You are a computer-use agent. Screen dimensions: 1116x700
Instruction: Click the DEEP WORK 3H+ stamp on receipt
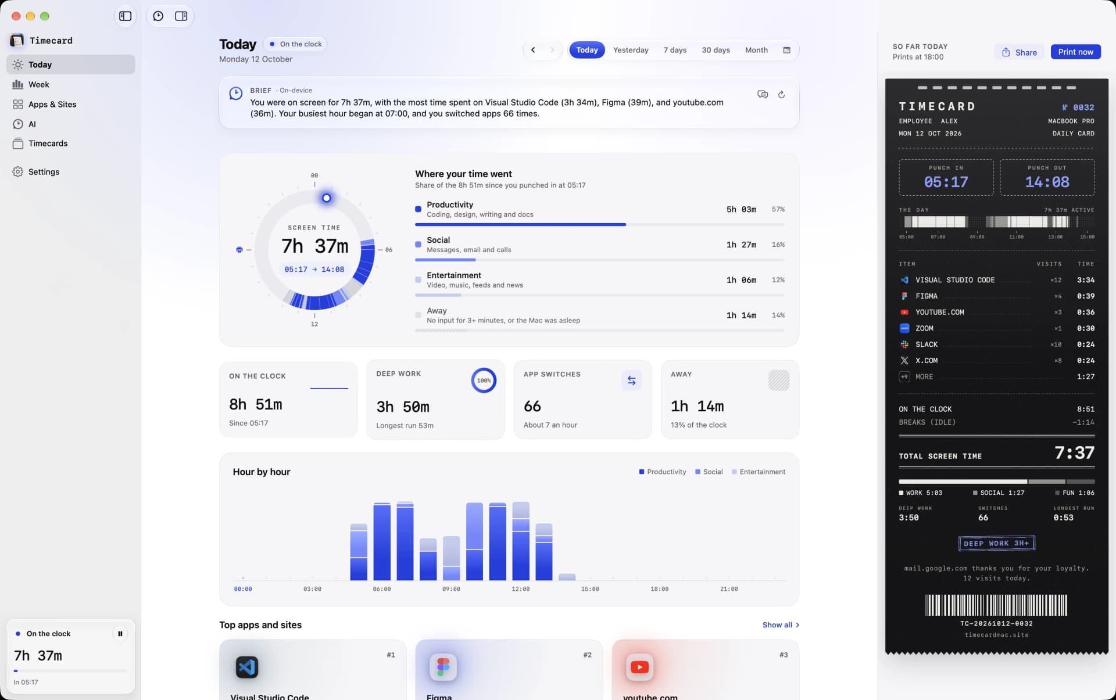point(996,543)
